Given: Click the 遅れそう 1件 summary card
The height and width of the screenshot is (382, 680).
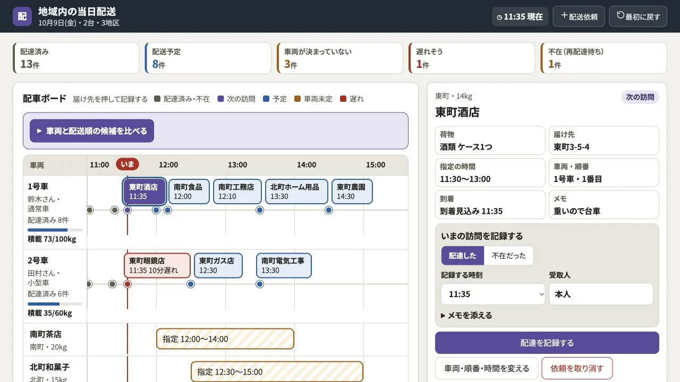Looking at the screenshot, I should [472, 58].
